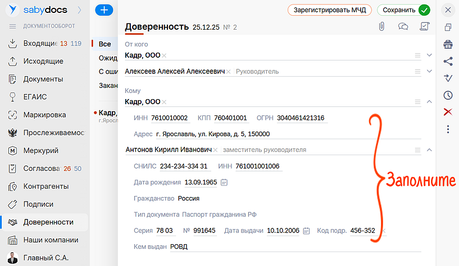This screenshot has height=266, width=459.
Task: Click the blue plus create button
Action: point(104,10)
